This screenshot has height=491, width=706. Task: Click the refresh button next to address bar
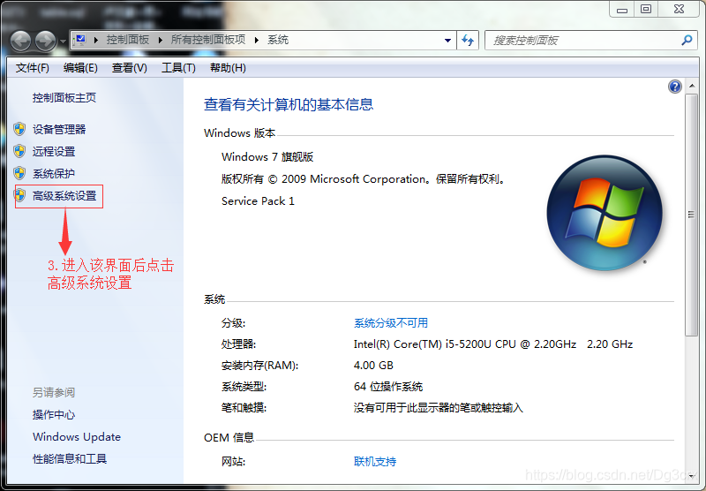[468, 41]
